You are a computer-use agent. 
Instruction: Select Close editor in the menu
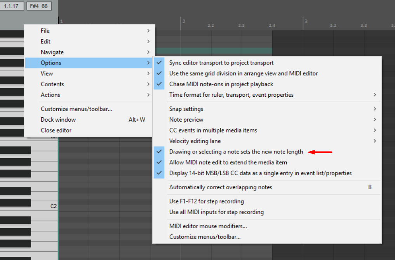[56, 130]
